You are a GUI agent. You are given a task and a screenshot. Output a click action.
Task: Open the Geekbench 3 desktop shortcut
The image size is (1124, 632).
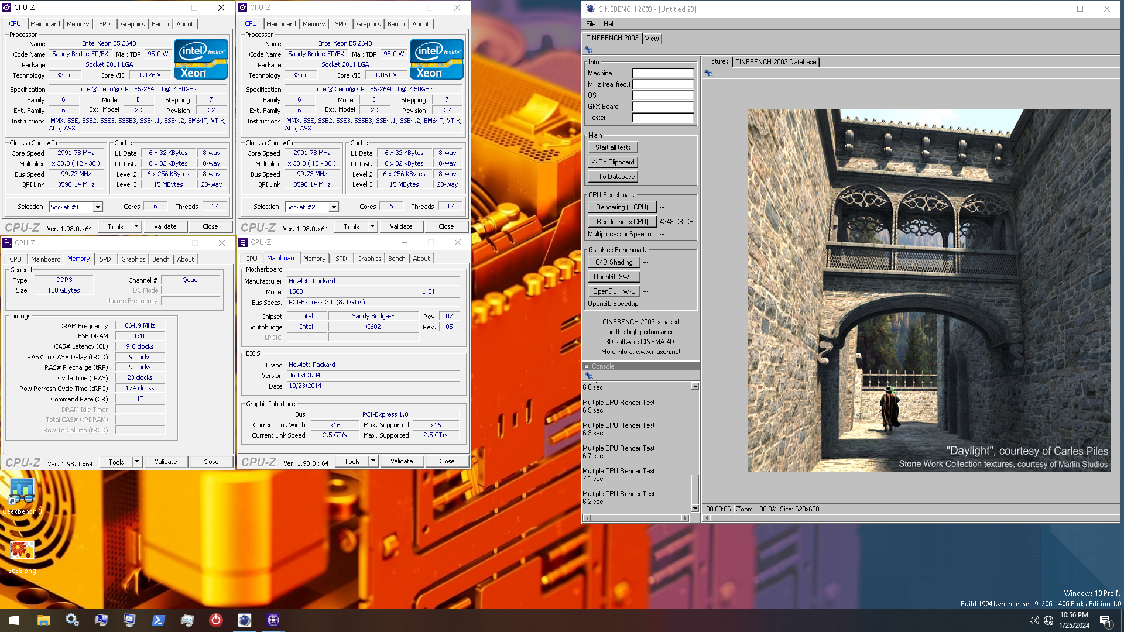[x=22, y=496]
